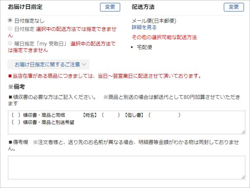The image size is (250, 188).
Task: Click into the 領収書 textarea field
Action: point(127,122)
